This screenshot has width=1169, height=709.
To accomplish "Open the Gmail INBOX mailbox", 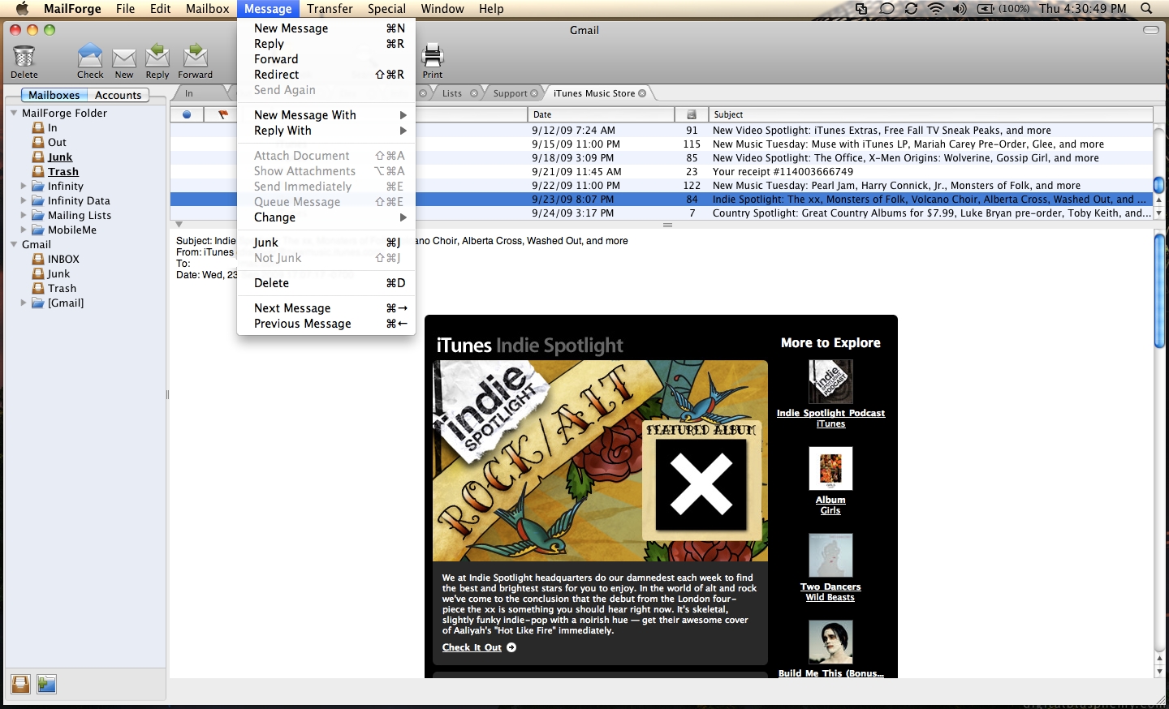I will pyautogui.click(x=63, y=259).
